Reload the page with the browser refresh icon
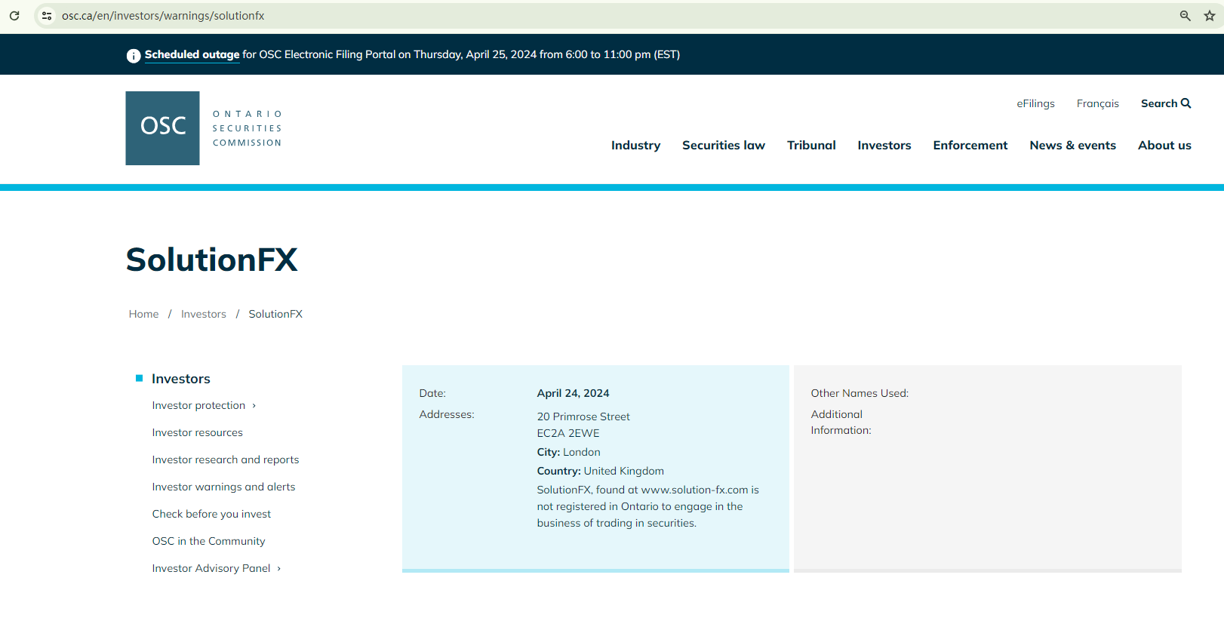1224x627 pixels. pyautogui.click(x=14, y=16)
